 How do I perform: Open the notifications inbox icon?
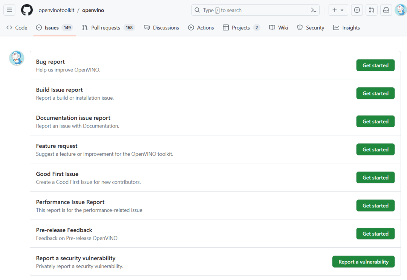coord(386,10)
